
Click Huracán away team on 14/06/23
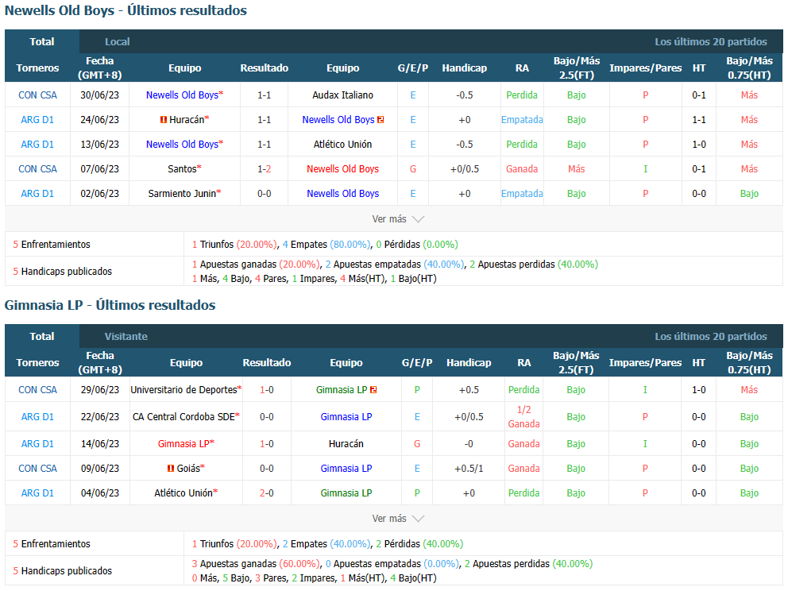pos(346,444)
